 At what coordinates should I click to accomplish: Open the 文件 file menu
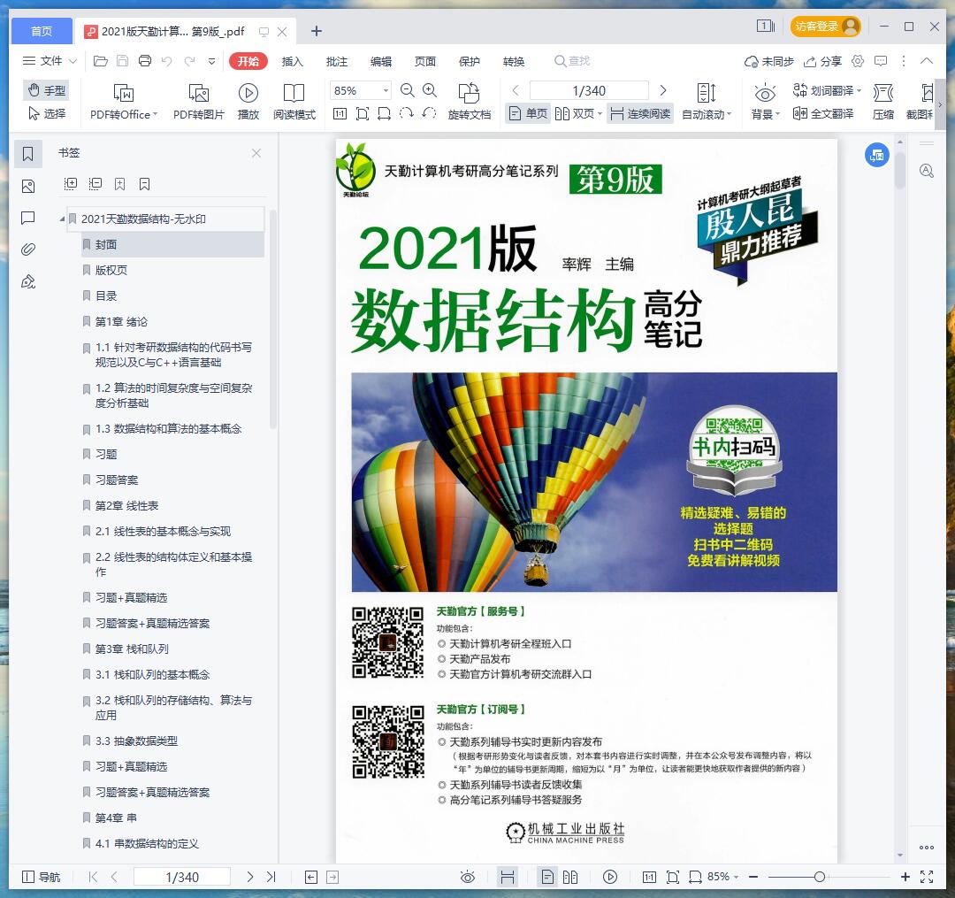click(50, 61)
